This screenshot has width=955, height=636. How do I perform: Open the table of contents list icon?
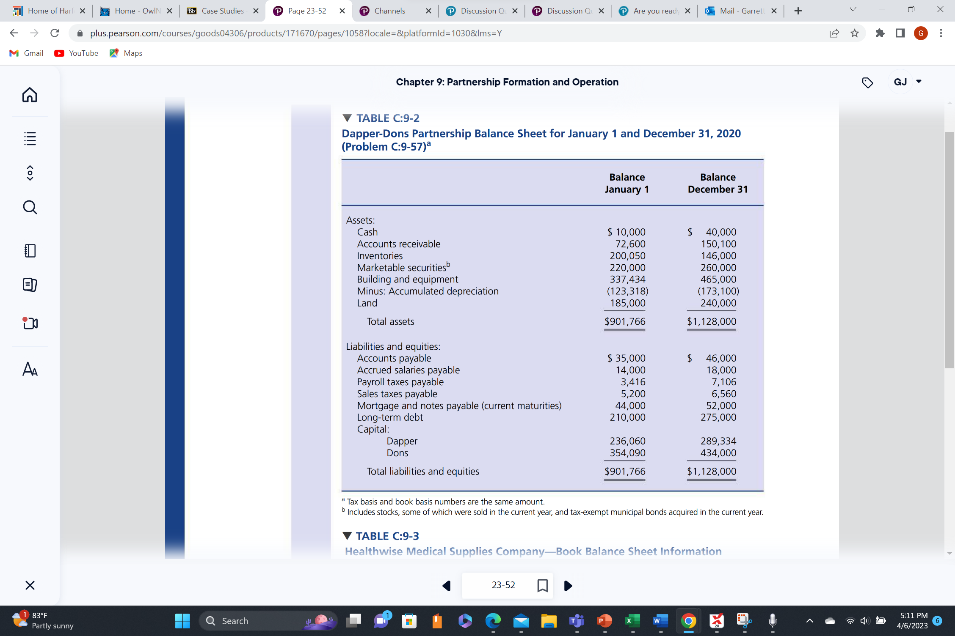click(x=30, y=138)
